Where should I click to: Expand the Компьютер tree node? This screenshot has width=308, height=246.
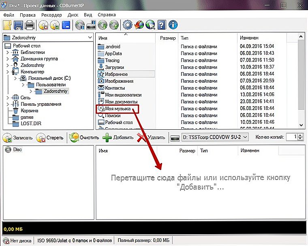point(8,72)
